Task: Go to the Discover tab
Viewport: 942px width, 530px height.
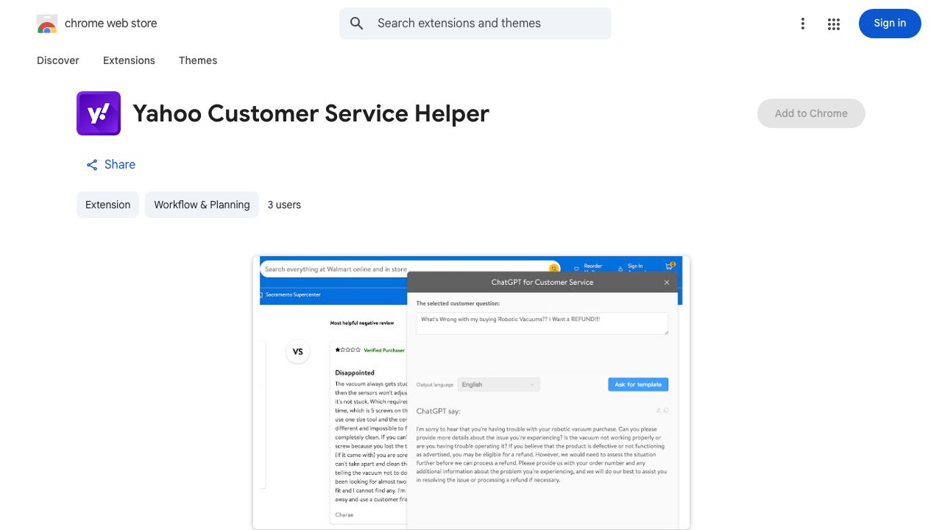Action: click(58, 60)
